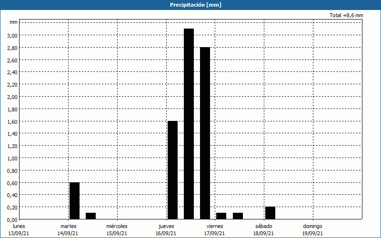Select the 1,60 mm bar on jueves
381x238 pixels.
(x=172, y=170)
